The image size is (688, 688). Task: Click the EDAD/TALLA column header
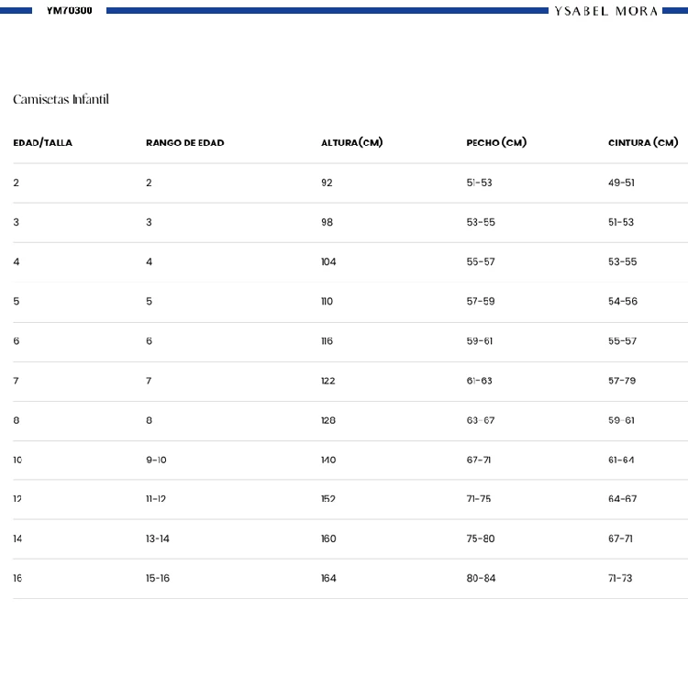[x=42, y=143]
